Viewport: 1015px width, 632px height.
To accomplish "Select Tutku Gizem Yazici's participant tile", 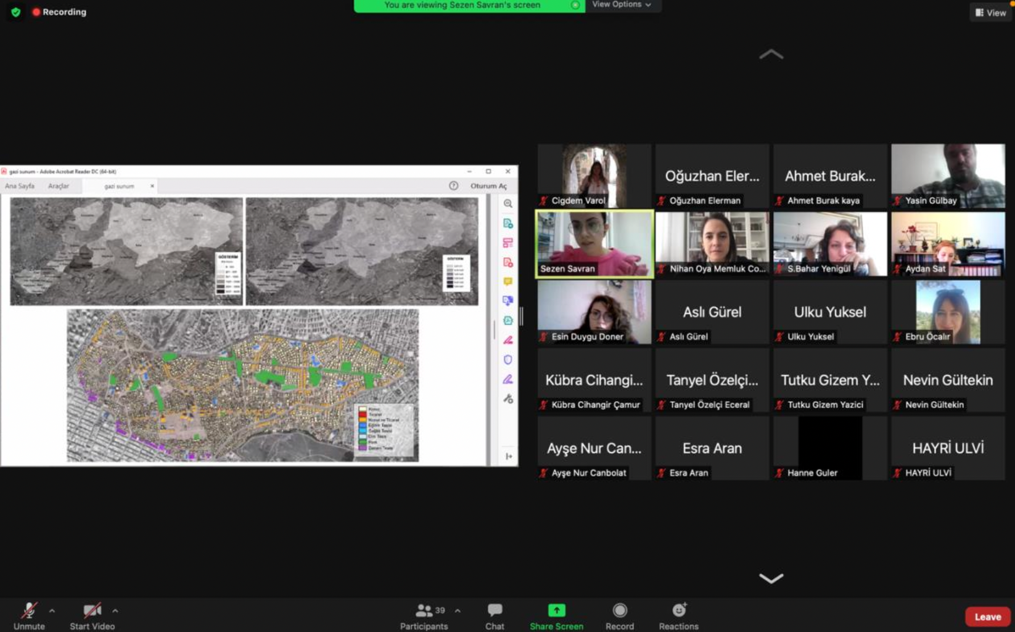I will pyautogui.click(x=830, y=380).
